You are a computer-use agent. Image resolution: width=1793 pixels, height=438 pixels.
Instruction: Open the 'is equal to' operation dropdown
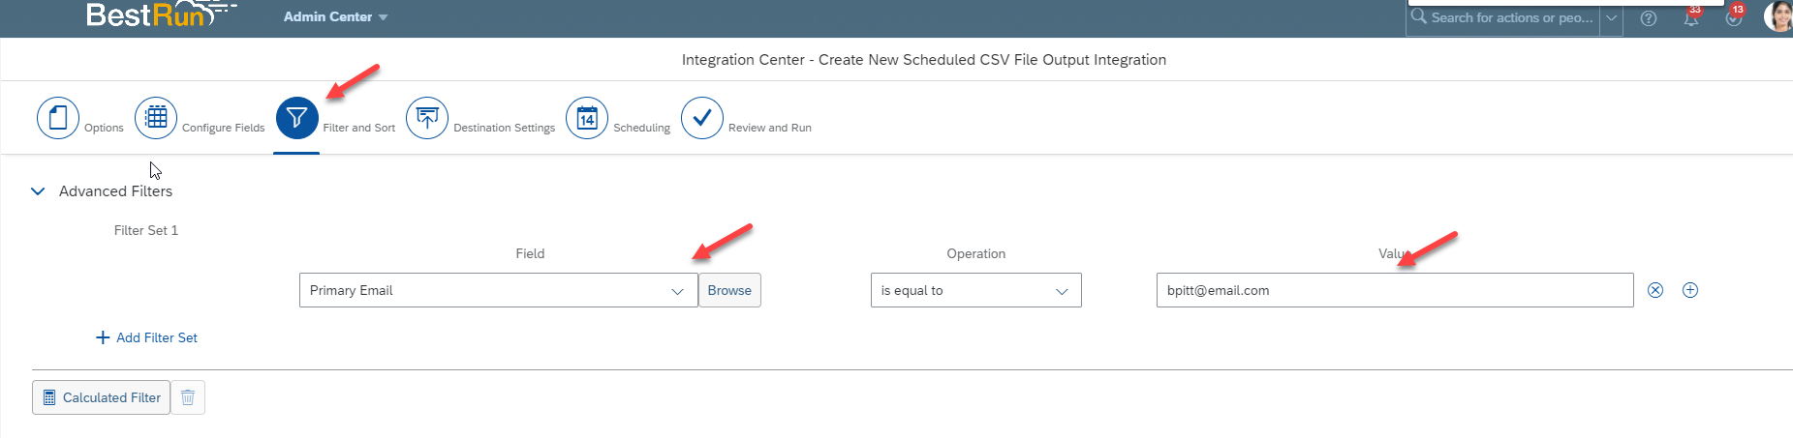(975, 290)
